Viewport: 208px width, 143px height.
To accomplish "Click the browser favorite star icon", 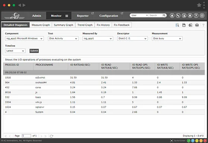I will tap(199, 5).
